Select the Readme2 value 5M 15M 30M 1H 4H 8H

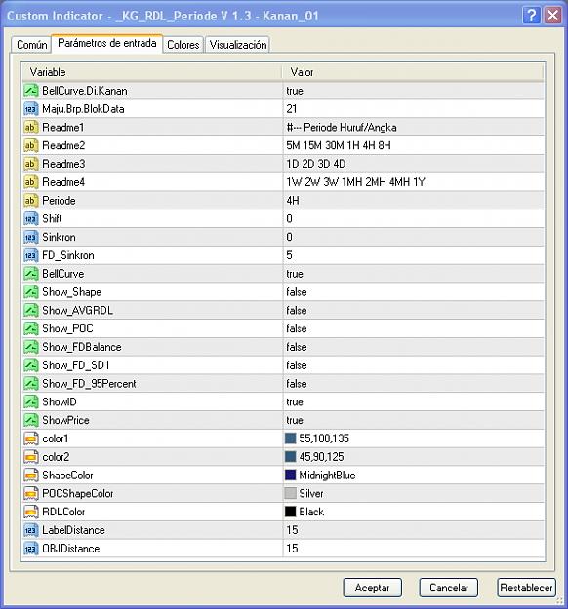pyautogui.click(x=339, y=145)
